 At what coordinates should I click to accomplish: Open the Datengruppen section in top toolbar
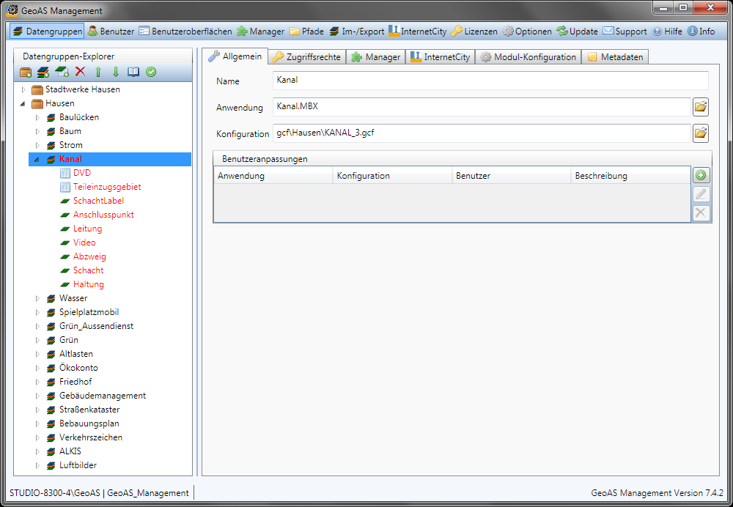(47, 32)
